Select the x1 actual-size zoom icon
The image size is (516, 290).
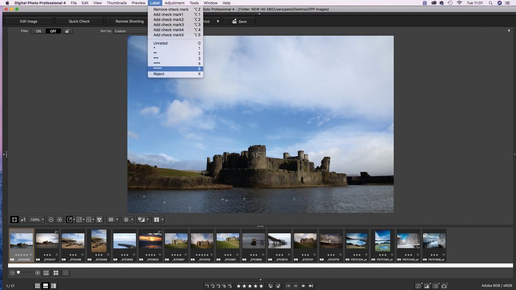pyautogui.click(x=23, y=220)
